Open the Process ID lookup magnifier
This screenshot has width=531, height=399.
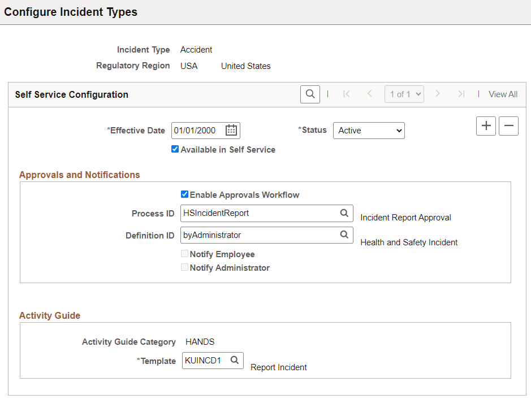point(344,213)
